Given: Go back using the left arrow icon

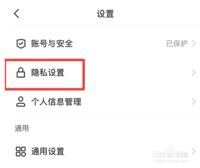Looking at the screenshot, I should 16,14.
